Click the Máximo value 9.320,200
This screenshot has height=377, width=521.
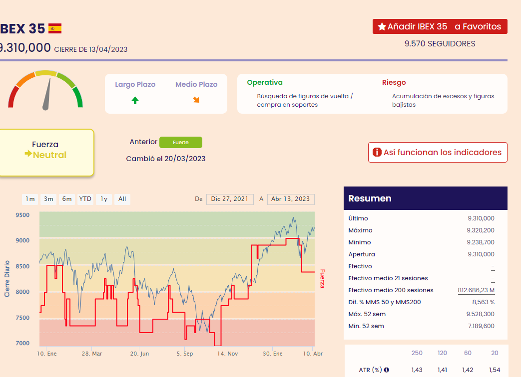pyautogui.click(x=481, y=230)
